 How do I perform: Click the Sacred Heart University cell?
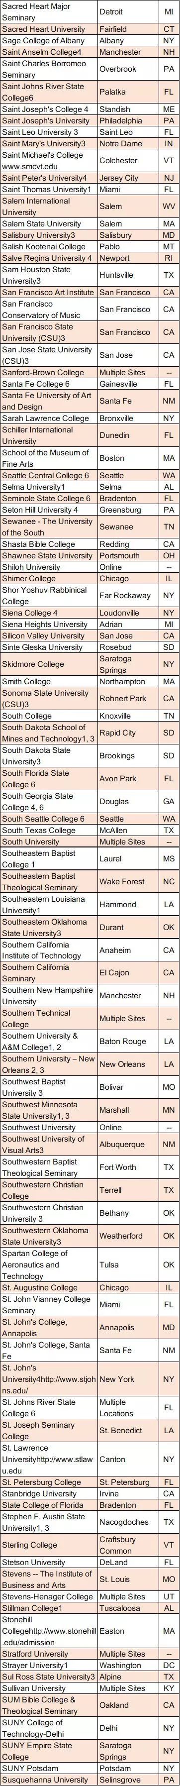tap(48, 29)
